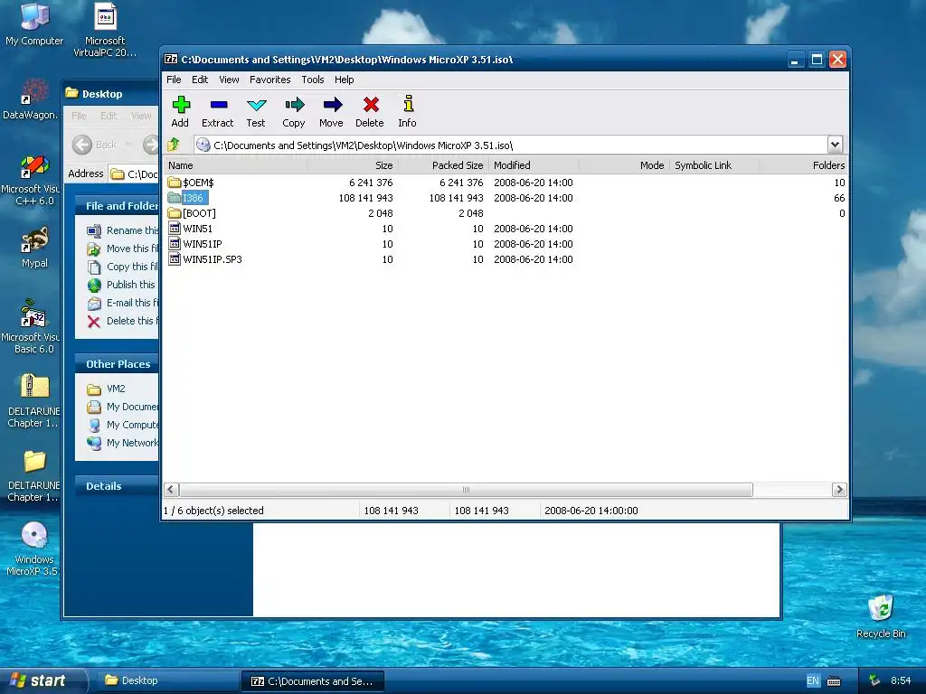Collapse the File and Folder Tasks header
Image resolution: width=926 pixels, height=694 pixels.
[117, 206]
